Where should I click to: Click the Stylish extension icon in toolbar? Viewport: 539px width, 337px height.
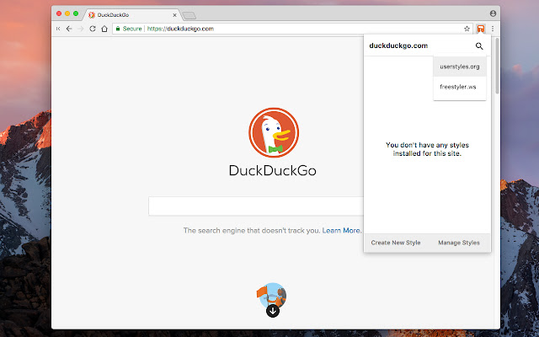coord(481,29)
